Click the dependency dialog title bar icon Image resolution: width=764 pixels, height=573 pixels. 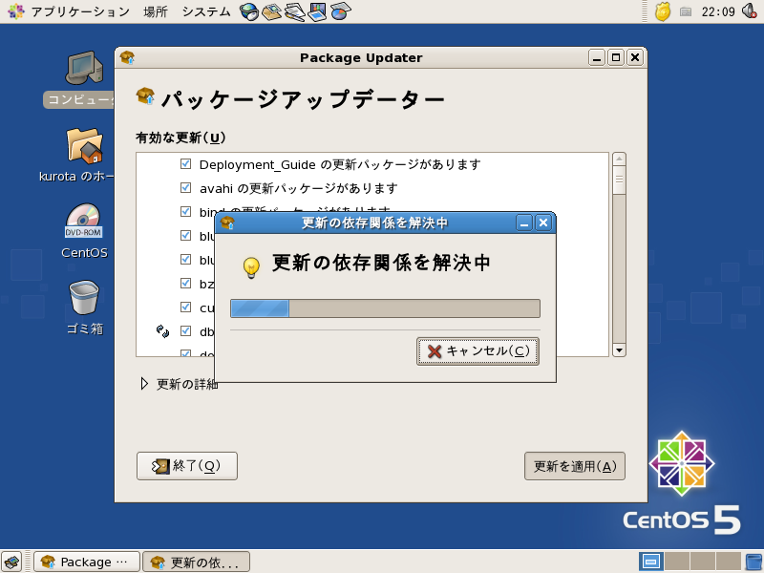[227, 223]
